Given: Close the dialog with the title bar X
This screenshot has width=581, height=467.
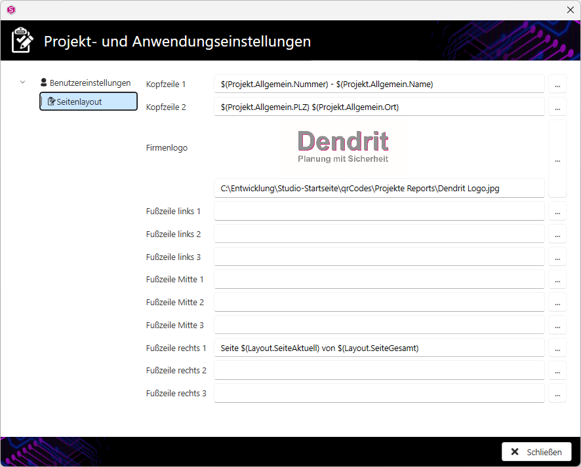Looking at the screenshot, I should tap(571, 10).
